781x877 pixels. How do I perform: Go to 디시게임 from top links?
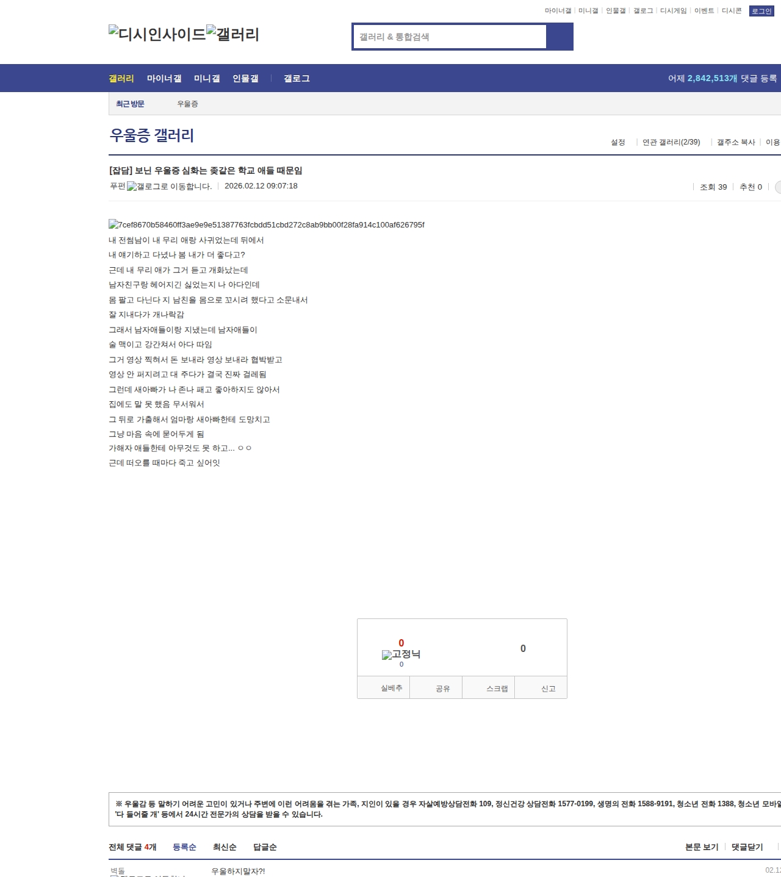pos(674,11)
